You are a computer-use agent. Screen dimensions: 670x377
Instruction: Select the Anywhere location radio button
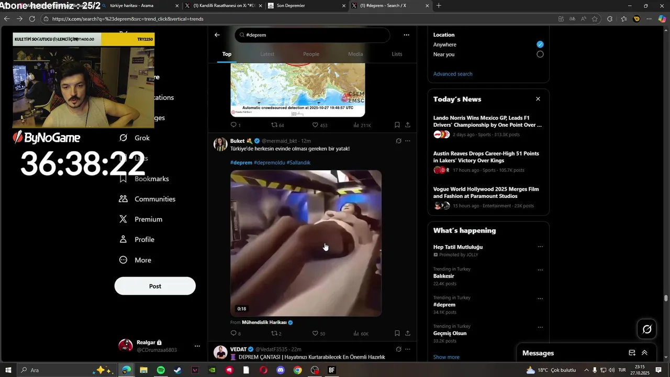[540, 45]
